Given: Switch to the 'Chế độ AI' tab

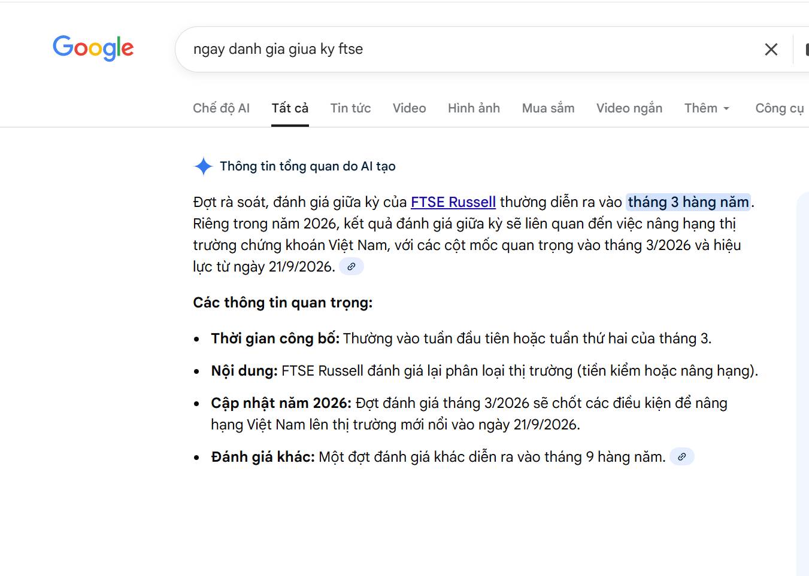Looking at the screenshot, I should coord(221,108).
